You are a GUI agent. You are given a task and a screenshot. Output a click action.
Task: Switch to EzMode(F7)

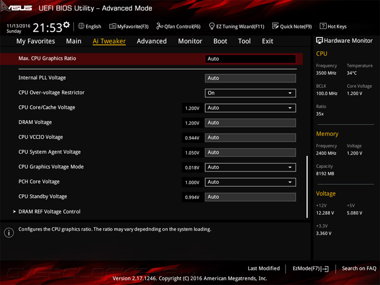310,269
